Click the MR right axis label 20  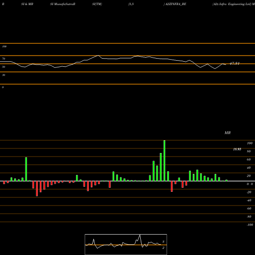point(249,176)
